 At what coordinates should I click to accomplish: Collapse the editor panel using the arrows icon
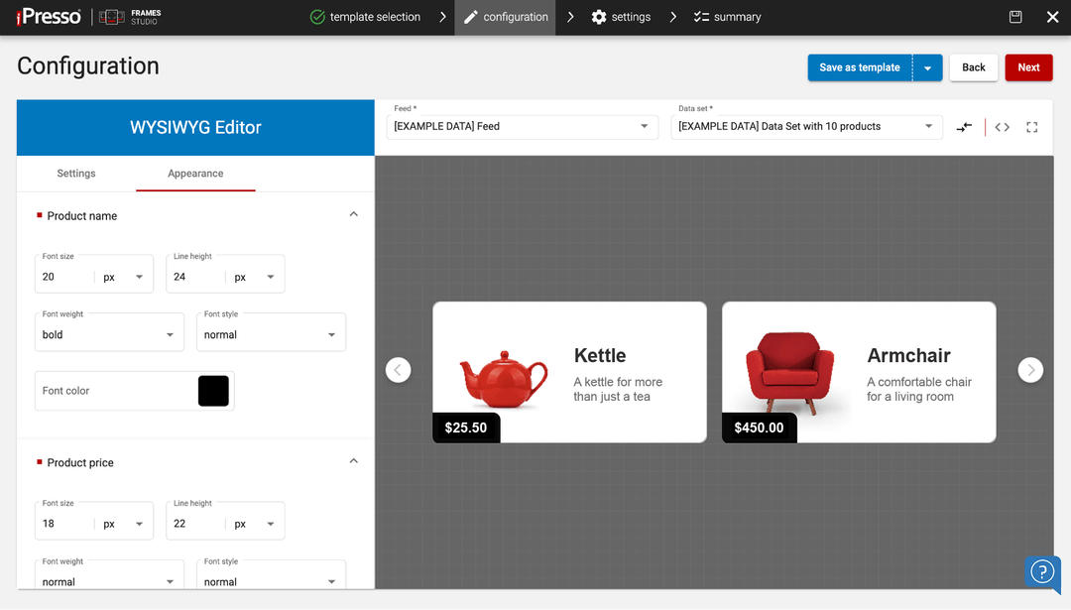964,127
